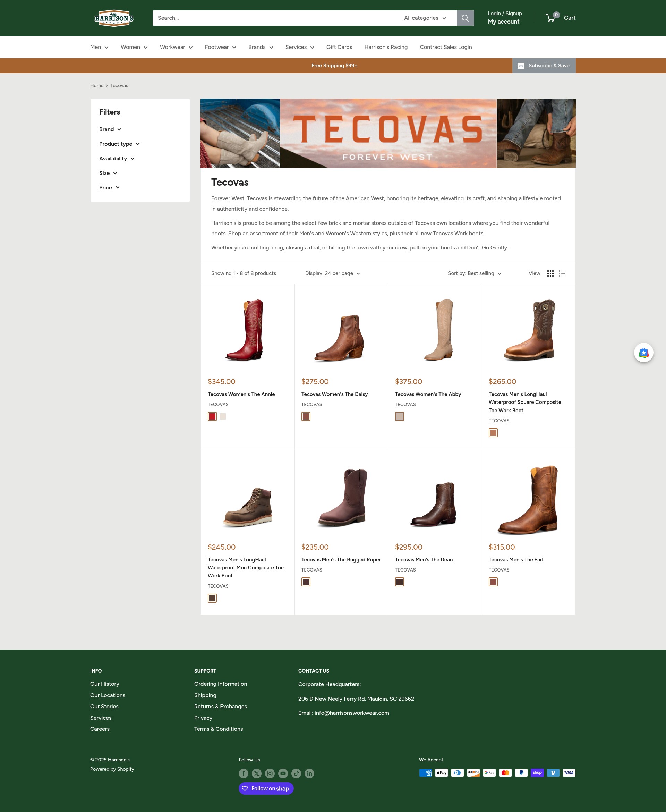
Task: Click My account link
Action: 503,22
